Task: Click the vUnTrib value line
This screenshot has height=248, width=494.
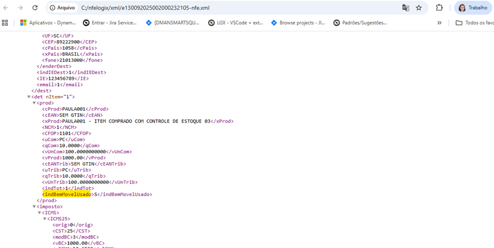Action: [x=90, y=182]
